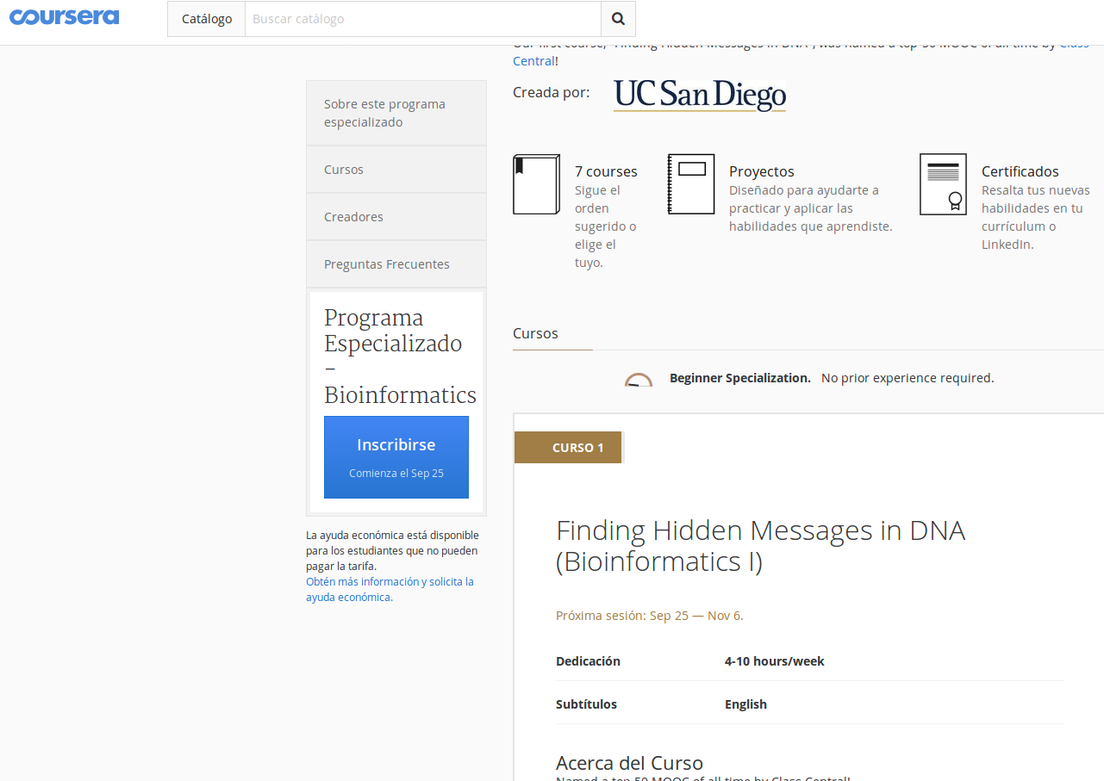Select the Cursos tab heading

click(x=535, y=333)
